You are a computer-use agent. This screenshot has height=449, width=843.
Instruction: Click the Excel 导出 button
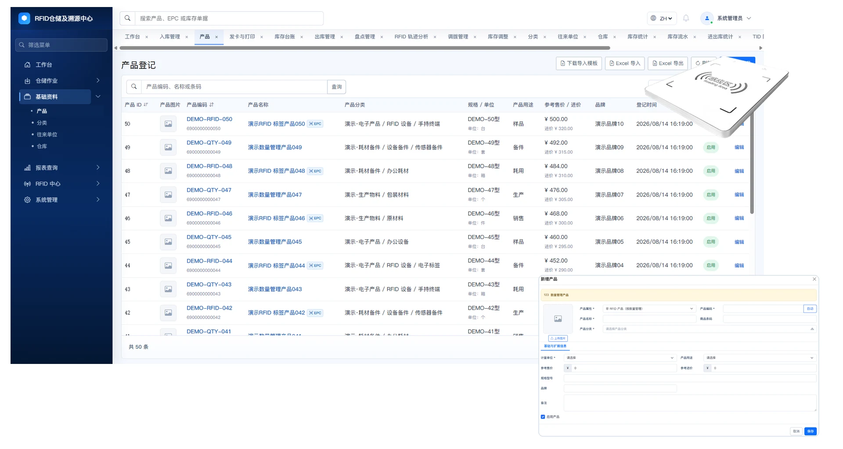(667, 63)
